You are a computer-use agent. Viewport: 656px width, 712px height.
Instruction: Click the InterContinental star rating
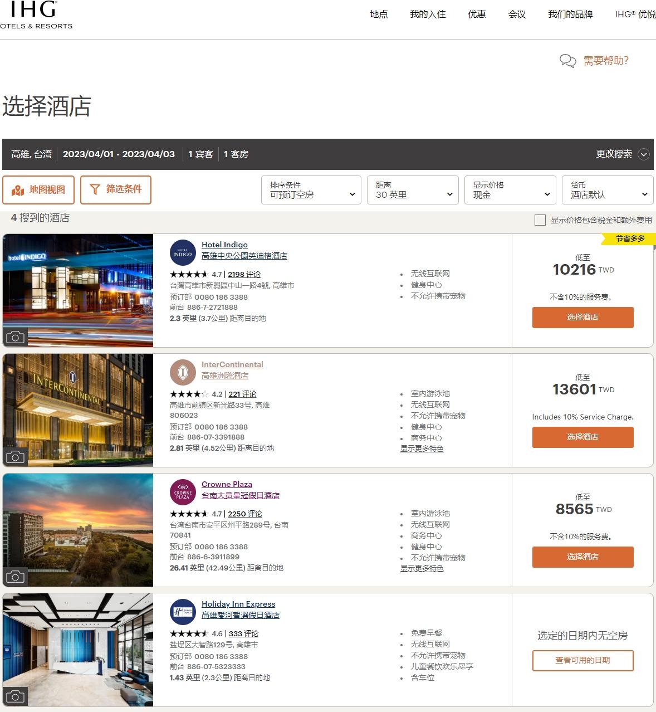click(189, 394)
